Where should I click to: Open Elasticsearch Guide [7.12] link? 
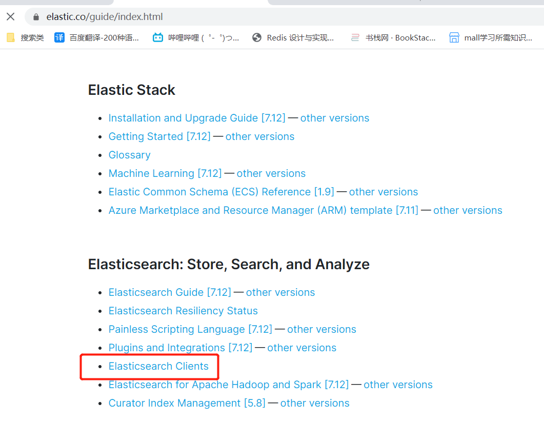pos(170,292)
